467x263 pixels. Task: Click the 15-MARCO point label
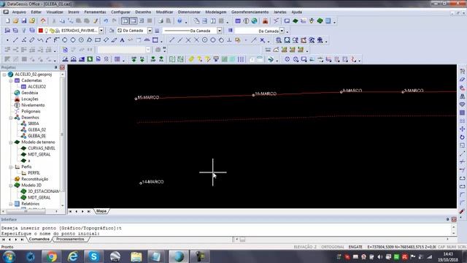coord(148,97)
